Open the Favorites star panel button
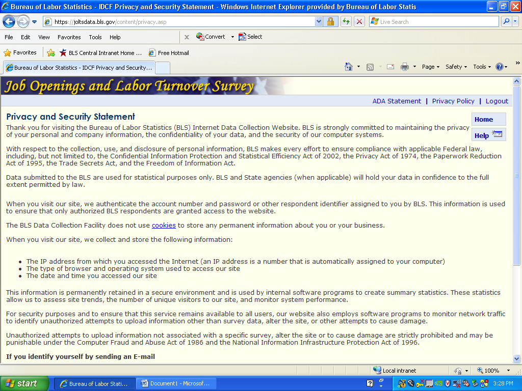This screenshot has height=391, width=522. click(x=20, y=52)
